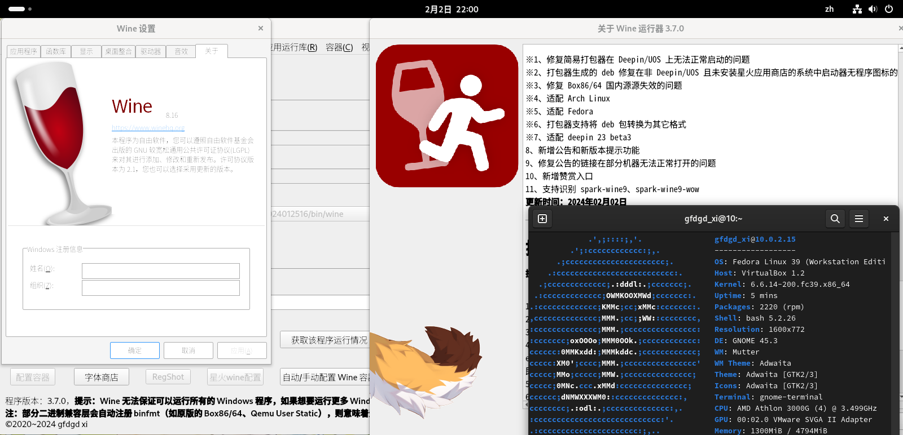Switch to the 应用程序 tab
This screenshot has height=435, width=903.
coord(24,51)
